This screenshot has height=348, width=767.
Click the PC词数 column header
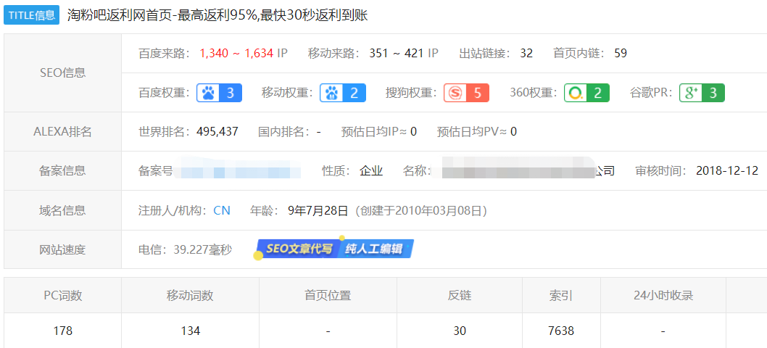pyautogui.click(x=62, y=296)
